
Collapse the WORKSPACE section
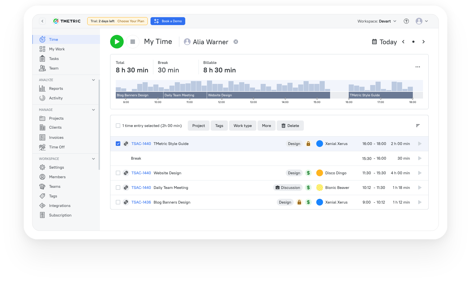(93, 159)
